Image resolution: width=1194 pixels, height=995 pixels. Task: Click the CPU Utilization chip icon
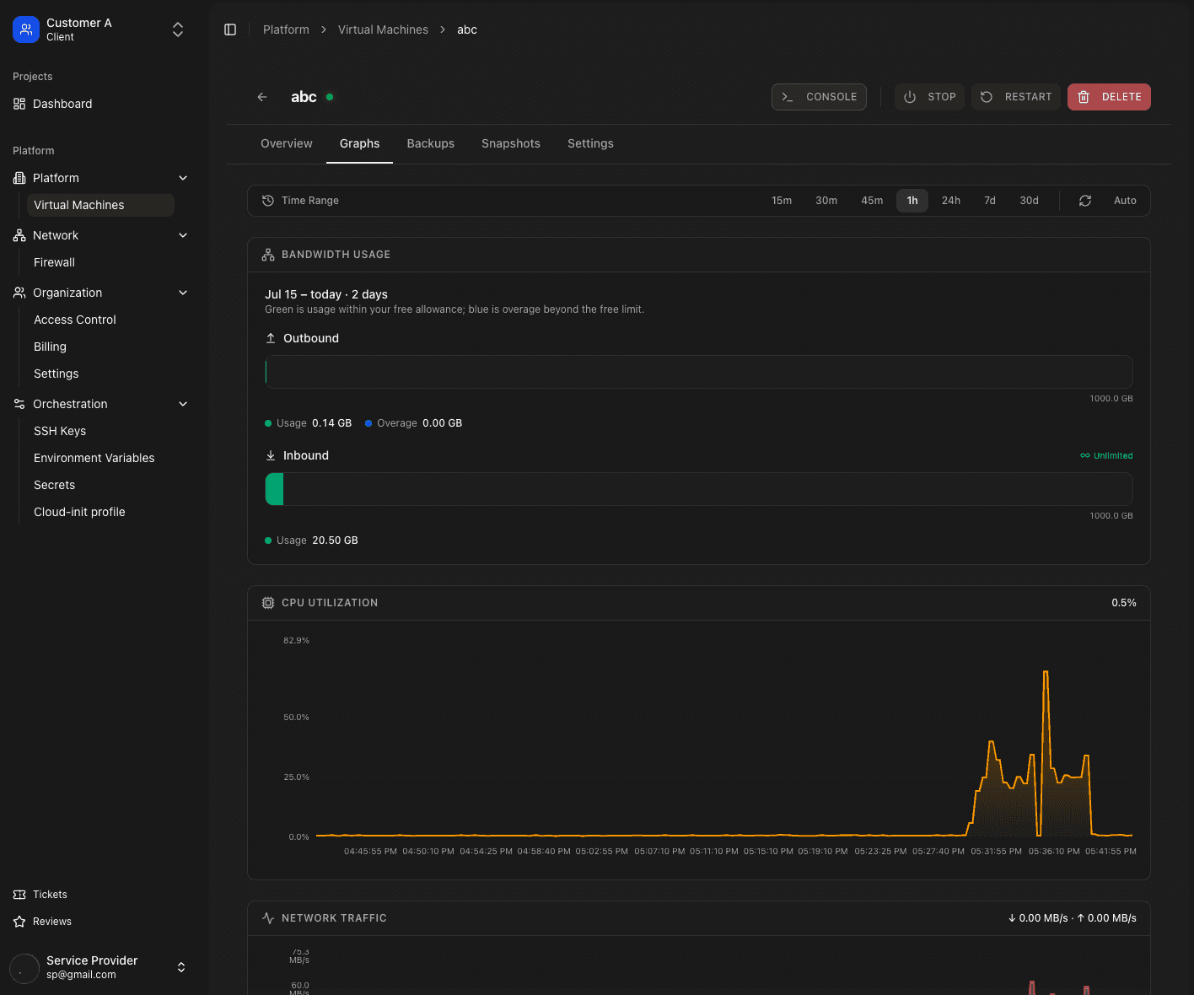click(x=268, y=603)
